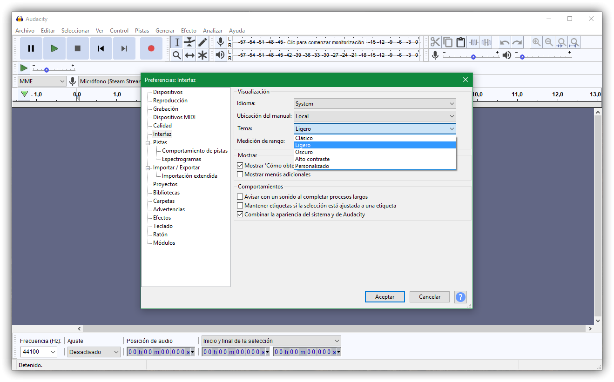Select the Zoom magnifier tool
This screenshot has height=382, width=614.
177,55
